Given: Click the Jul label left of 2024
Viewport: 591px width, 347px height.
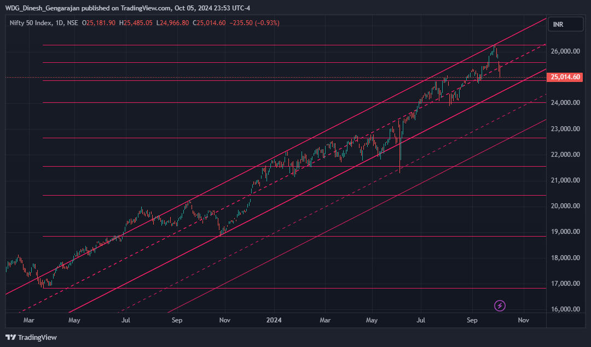Looking at the screenshot, I should tap(125, 320).
